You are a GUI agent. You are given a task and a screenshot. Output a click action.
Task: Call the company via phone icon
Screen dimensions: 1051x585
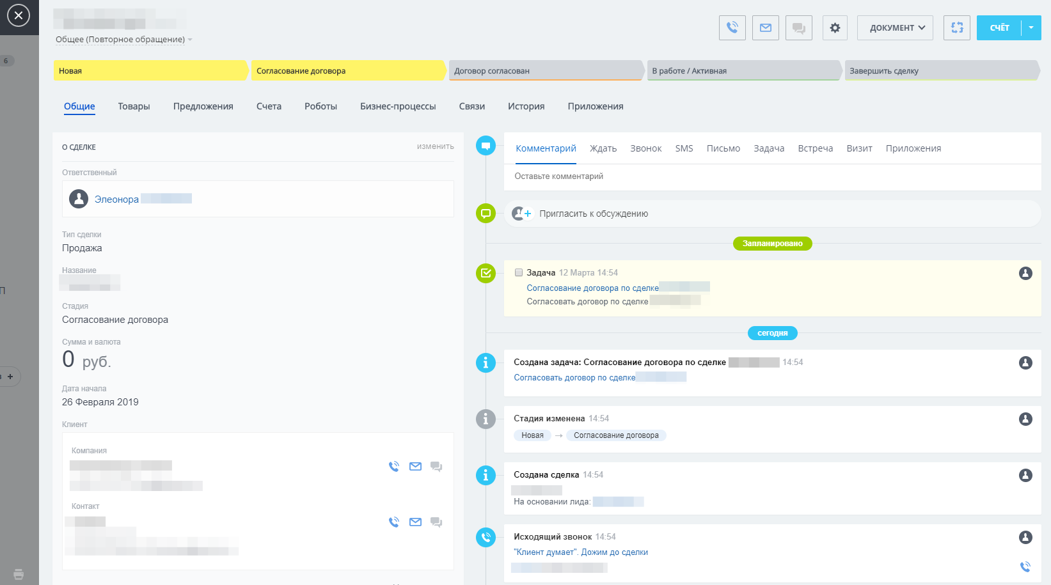coord(394,467)
